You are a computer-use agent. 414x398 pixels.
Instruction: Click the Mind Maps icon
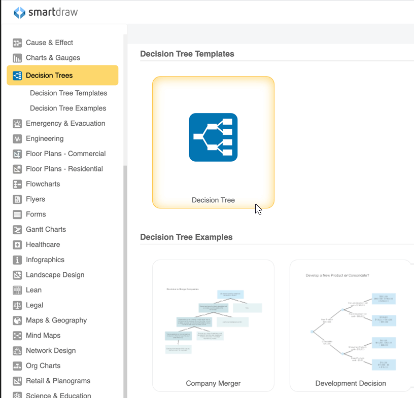point(17,336)
